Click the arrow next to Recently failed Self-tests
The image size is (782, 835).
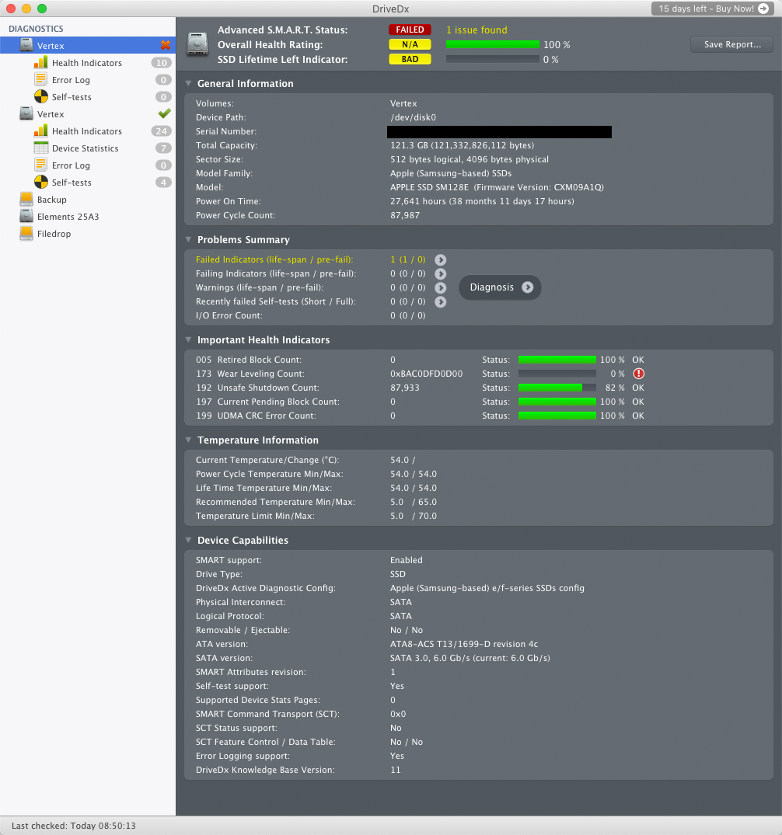tap(440, 302)
